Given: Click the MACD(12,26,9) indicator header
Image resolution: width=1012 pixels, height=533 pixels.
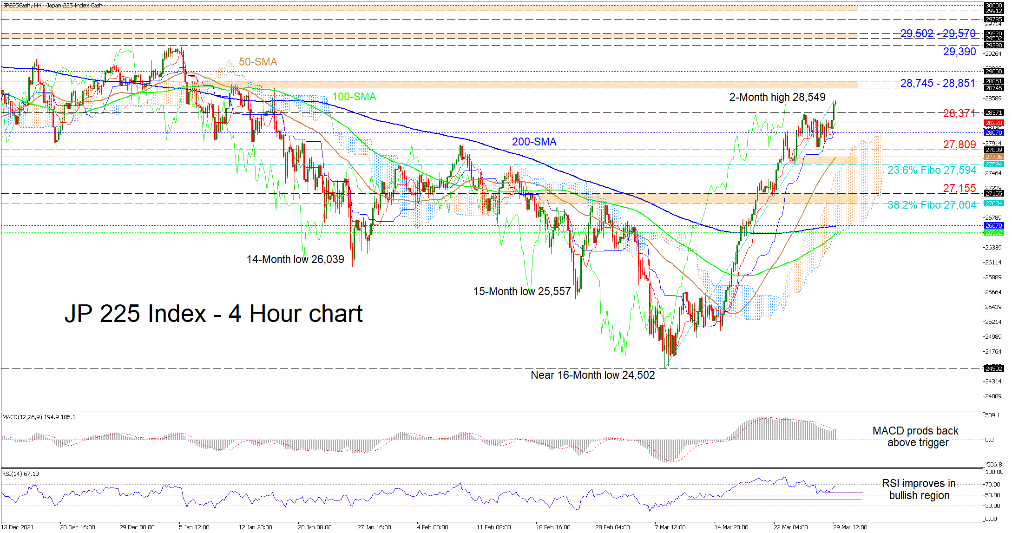Looking at the screenshot, I should pos(39,417).
